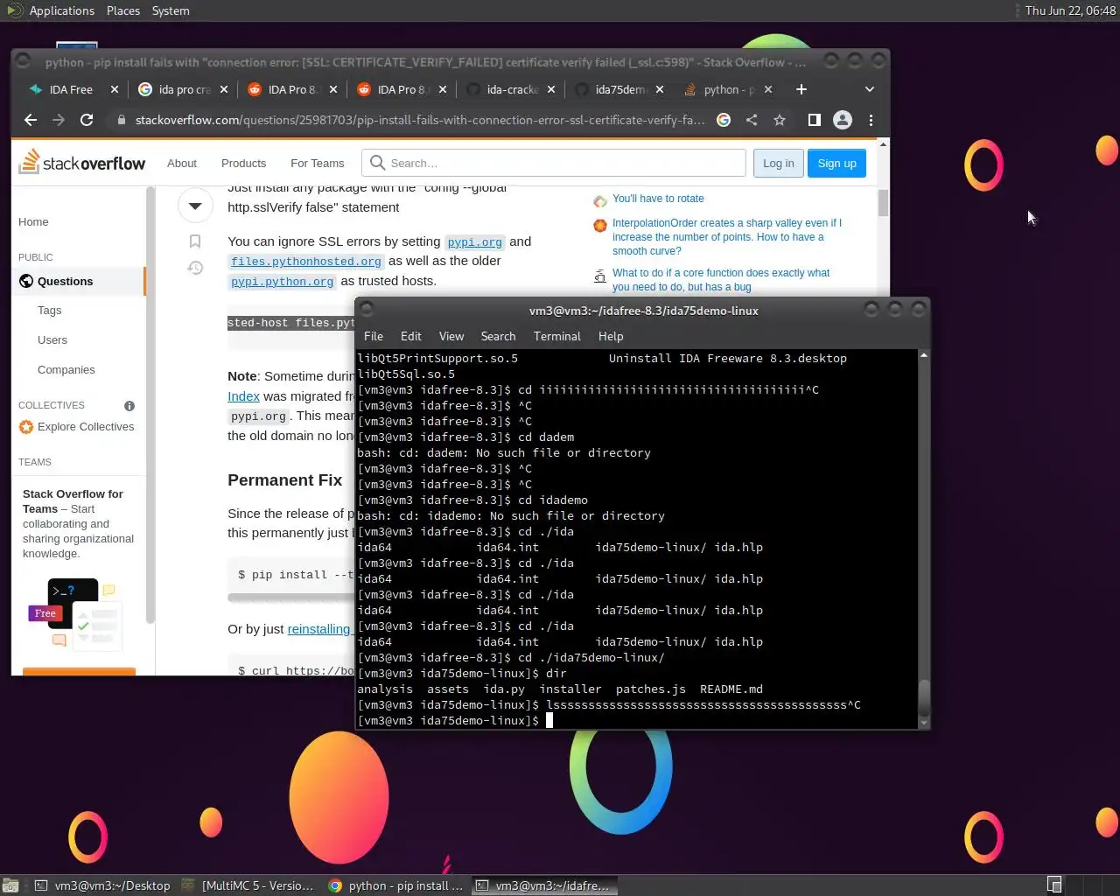Open vm3@vm3:~/Desktop taskbar window

tap(102, 885)
